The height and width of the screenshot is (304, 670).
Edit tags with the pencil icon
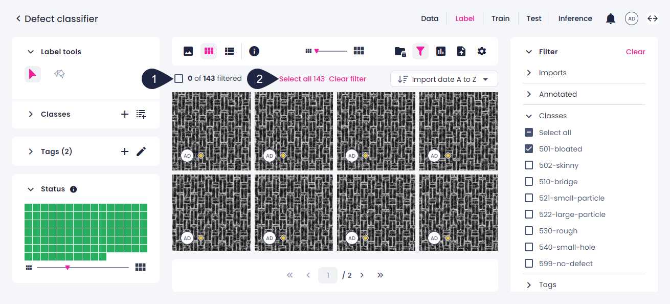tap(141, 151)
